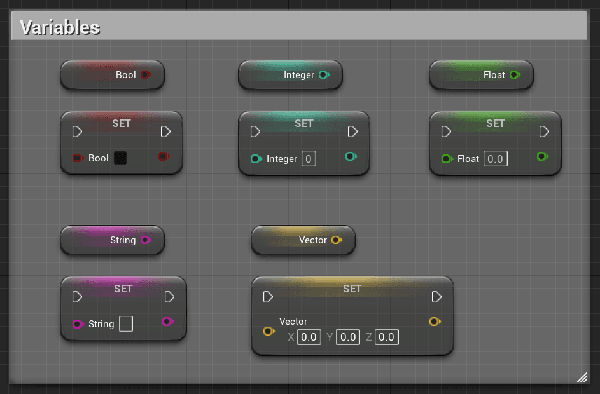
Task: Click the exec output pin on SET Float node
Action: pyautogui.click(x=544, y=132)
